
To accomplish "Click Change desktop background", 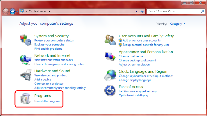I will click(x=137, y=61).
